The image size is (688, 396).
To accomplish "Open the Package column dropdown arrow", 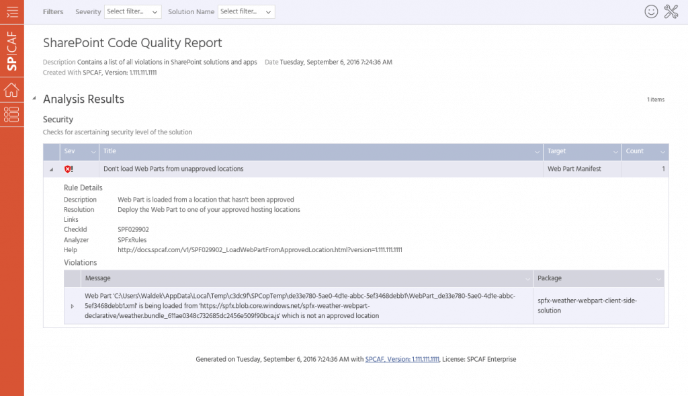I will tap(658, 279).
